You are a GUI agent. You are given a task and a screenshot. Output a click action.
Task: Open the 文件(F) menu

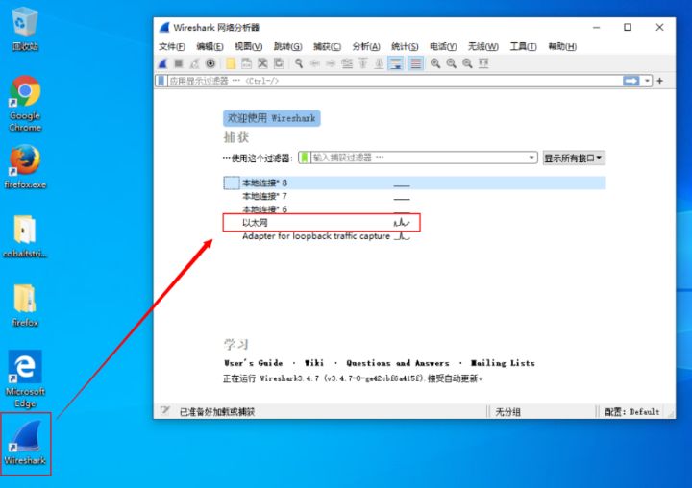(x=172, y=46)
